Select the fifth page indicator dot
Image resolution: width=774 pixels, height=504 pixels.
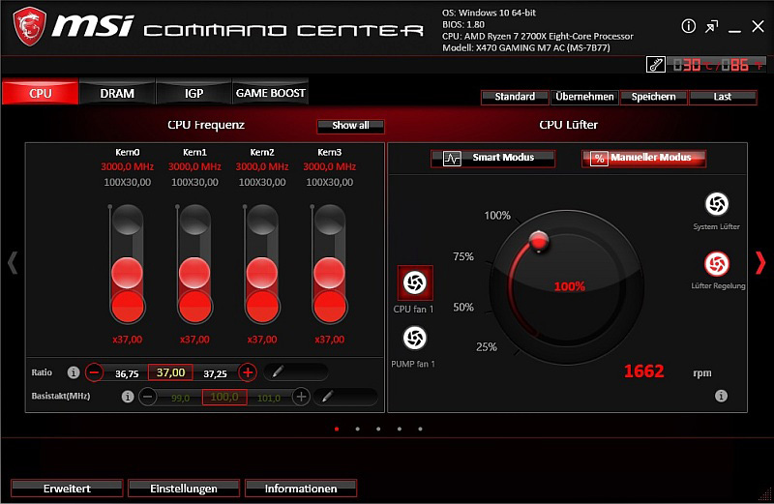[420, 429]
